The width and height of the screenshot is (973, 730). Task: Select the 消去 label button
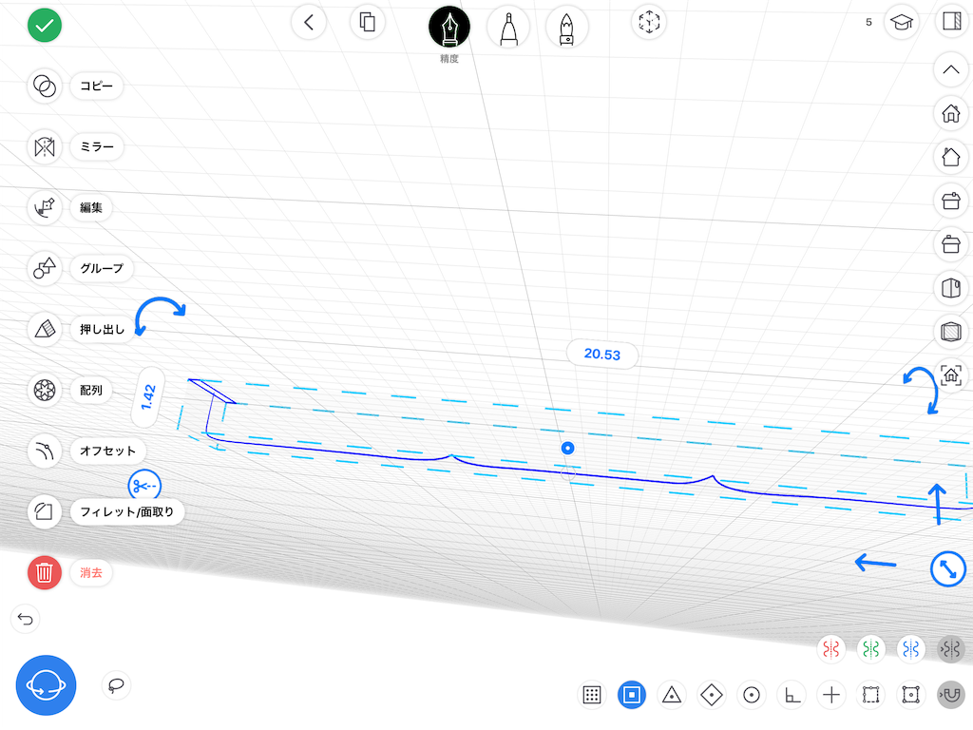[91, 572]
